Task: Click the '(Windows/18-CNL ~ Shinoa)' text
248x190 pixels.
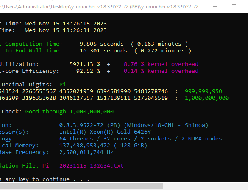Action: (166, 125)
